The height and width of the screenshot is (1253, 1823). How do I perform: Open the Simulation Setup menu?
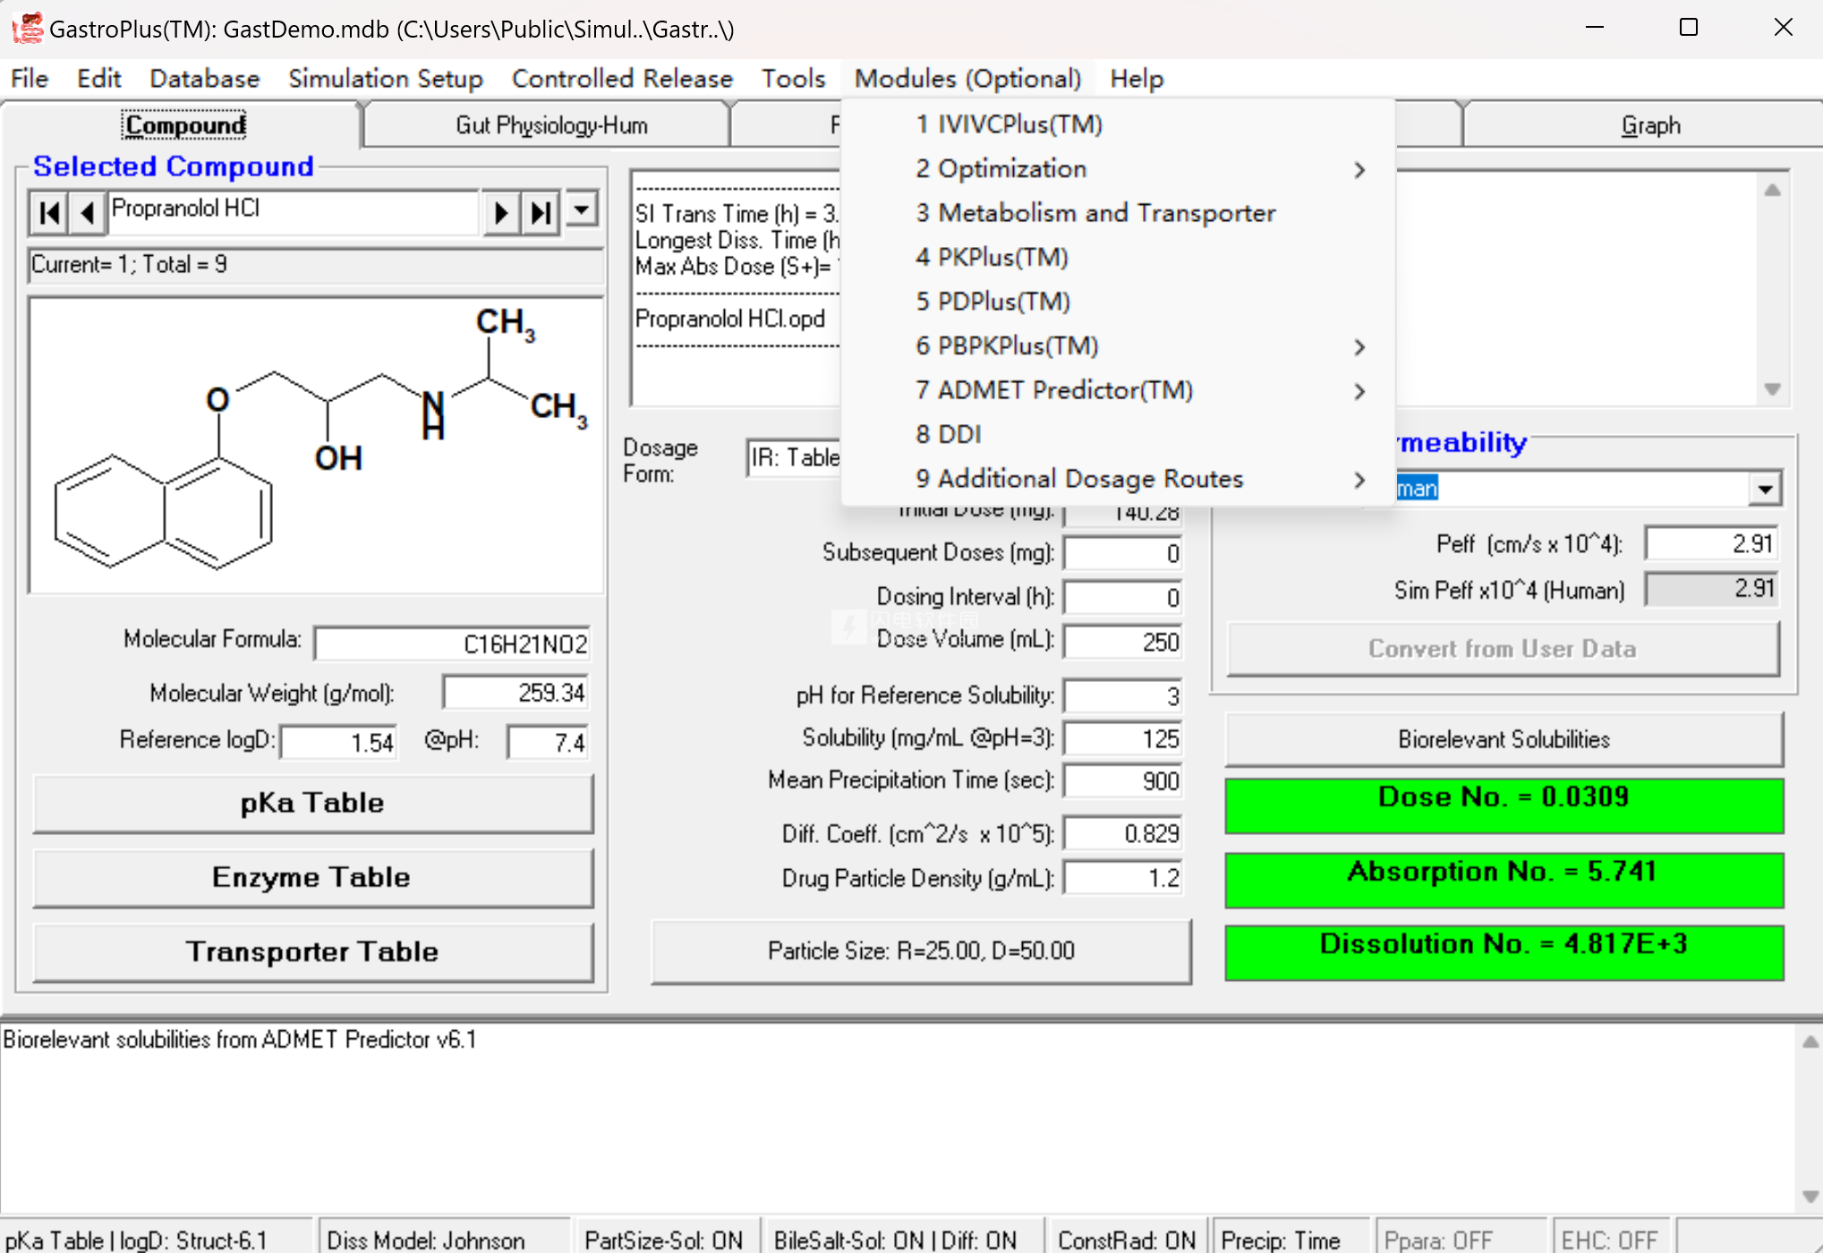385,79
